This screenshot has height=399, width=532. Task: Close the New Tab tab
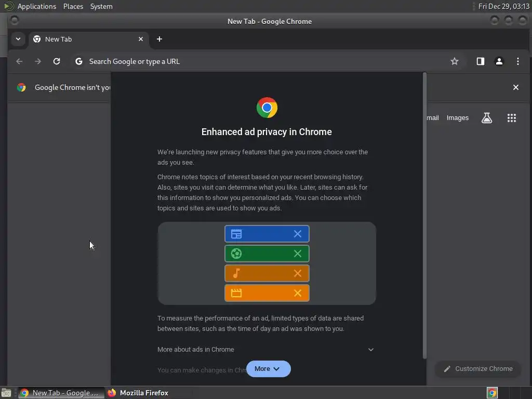tap(141, 39)
